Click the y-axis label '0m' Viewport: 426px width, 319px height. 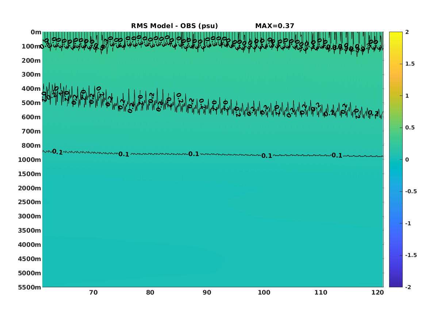36,32
